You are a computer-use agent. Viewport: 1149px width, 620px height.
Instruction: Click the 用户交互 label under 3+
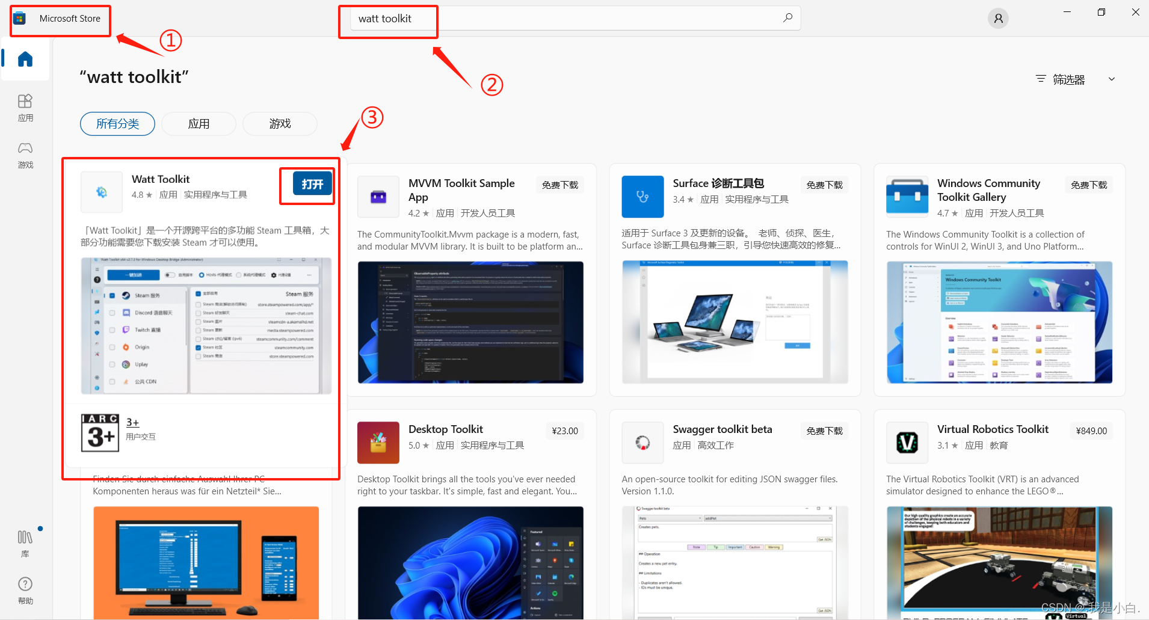[x=141, y=437]
